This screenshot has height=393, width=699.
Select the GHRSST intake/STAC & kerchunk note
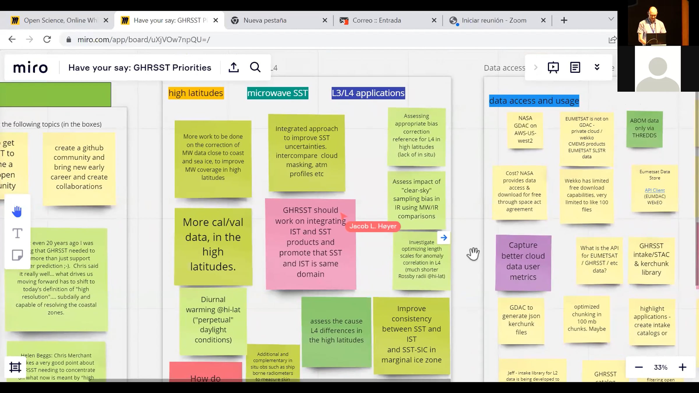(651, 260)
